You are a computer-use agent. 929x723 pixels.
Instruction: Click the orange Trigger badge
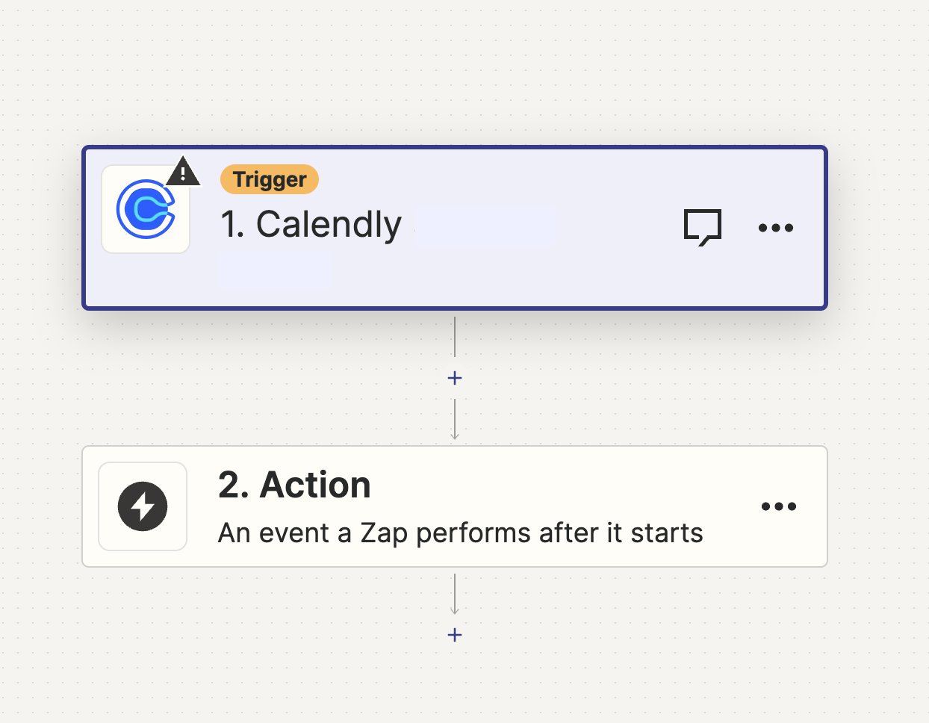[x=270, y=179]
